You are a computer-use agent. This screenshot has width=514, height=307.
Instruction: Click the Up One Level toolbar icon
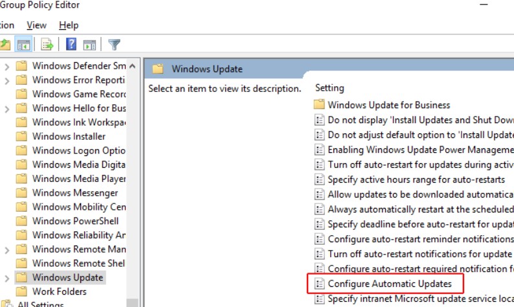pos(5,44)
